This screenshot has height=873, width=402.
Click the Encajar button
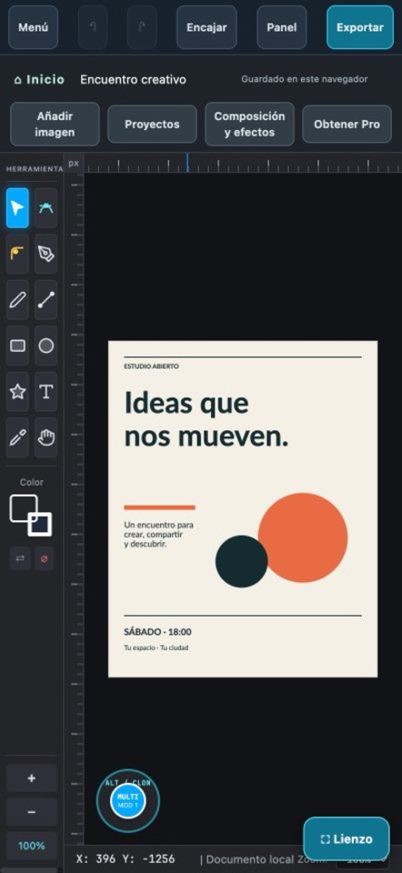[206, 27]
